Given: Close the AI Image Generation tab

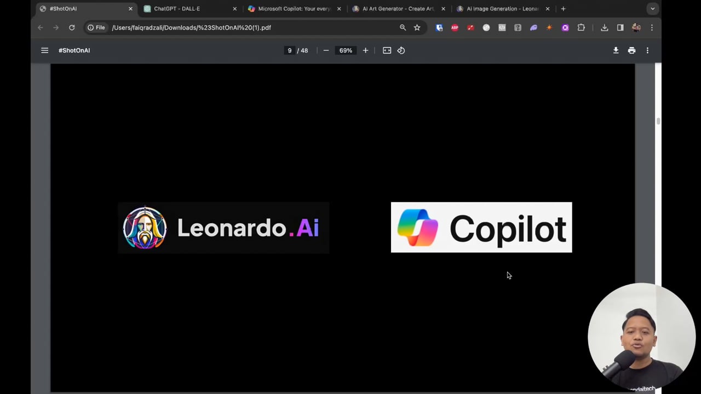Looking at the screenshot, I should point(548,9).
